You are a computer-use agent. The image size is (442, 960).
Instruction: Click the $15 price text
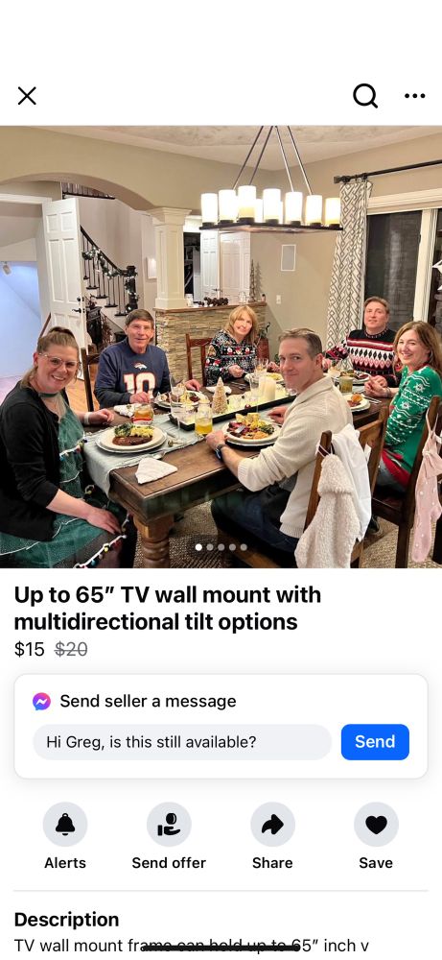coord(30,650)
